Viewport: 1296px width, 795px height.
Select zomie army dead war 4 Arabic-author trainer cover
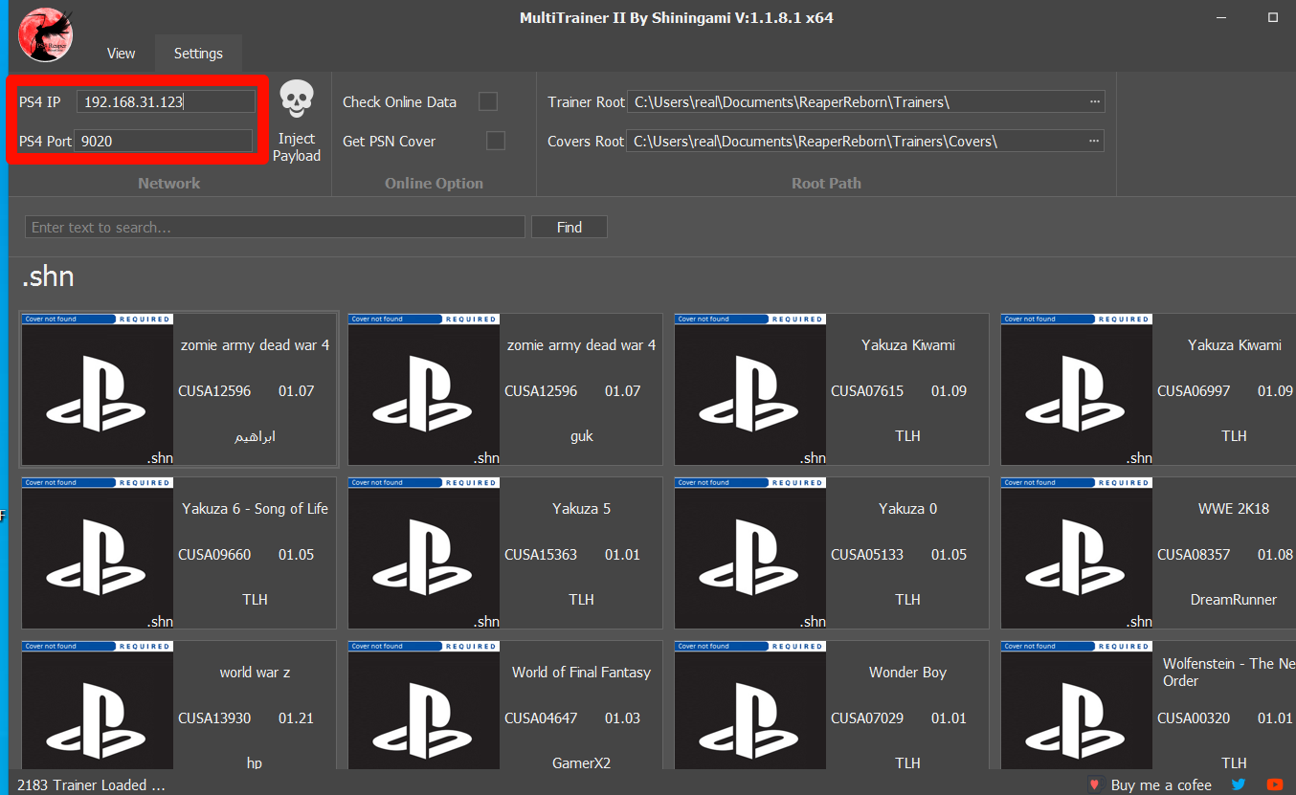[98, 389]
